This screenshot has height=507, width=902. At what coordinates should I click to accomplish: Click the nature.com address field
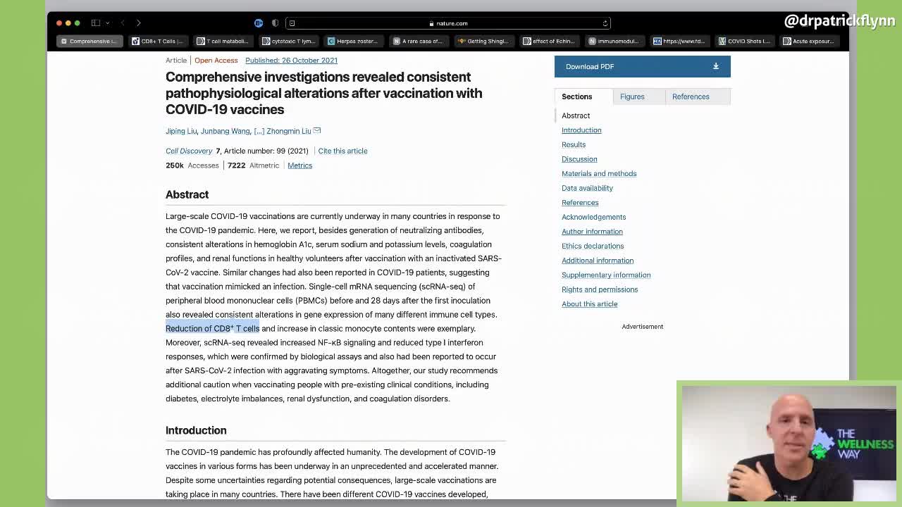(448, 23)
